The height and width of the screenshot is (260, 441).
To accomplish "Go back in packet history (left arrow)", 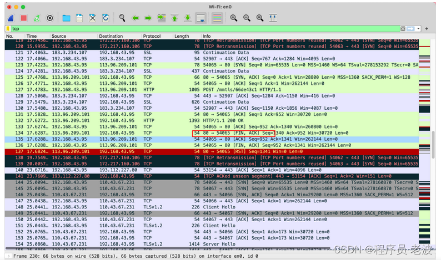I will pos(136,18).
